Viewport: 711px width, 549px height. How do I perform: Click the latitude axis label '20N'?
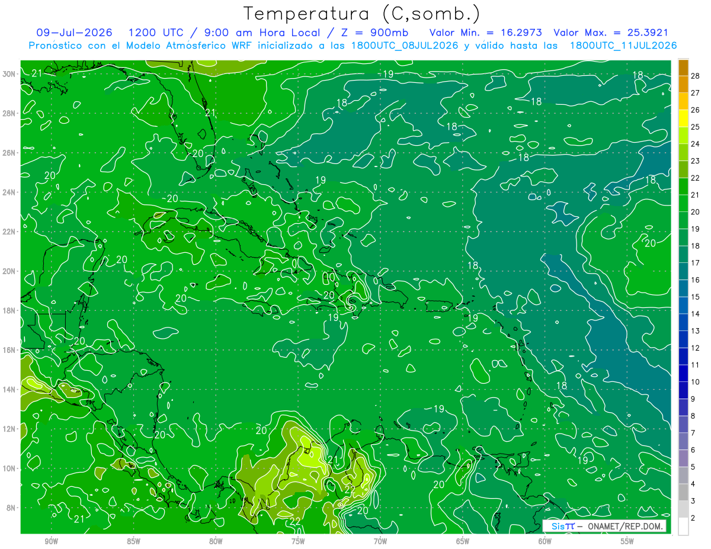pos(9,271)
